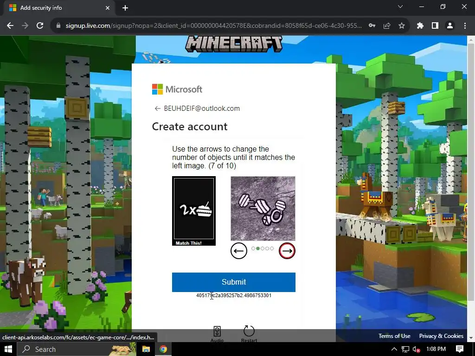View site information lock icon

58,26
